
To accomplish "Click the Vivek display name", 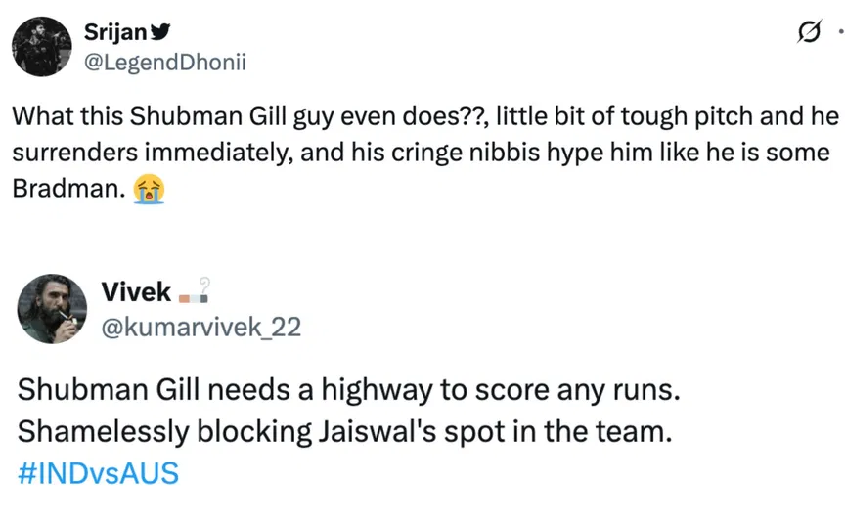I will (136, 290).
